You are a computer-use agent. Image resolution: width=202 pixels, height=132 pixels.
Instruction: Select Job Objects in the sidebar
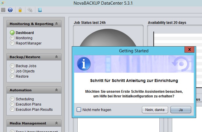[x=22, y=71]
